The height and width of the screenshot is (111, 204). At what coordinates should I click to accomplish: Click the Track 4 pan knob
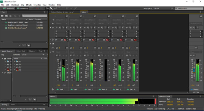[99, 48]
